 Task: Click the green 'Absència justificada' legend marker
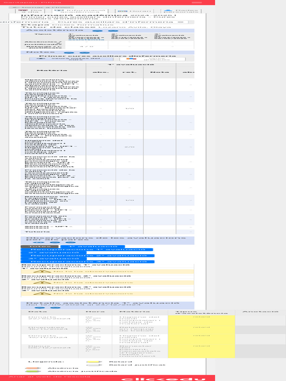[33, 371]
